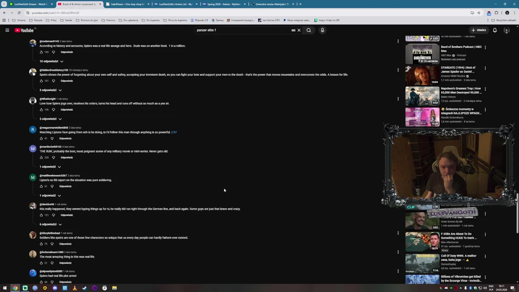Expand 1 odpowiedź under @martinclark8162 comment
The height and width of the screenshot is (292, 519).
pos(50,167)
